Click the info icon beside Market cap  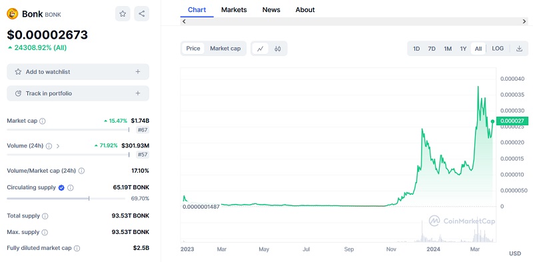(x=43, y=121)
